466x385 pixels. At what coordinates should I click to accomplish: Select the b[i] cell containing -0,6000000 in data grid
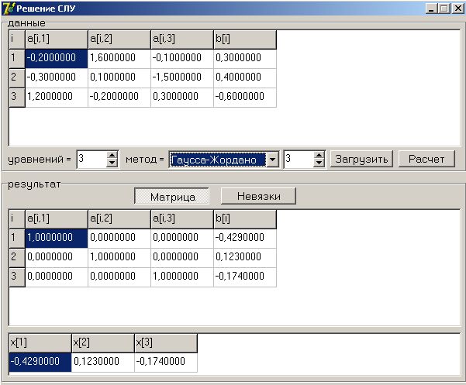244,97
